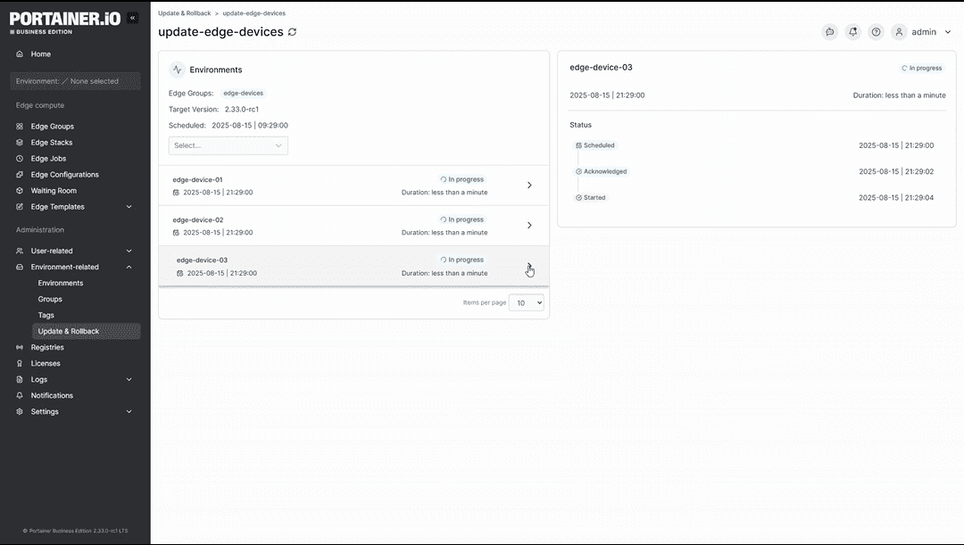Open the feedback chat icon in header
This screenshot has height=545, width=964.
[x=830, y=32]
